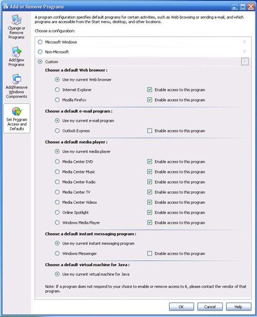257x317 pixels.
Task: Select Use my current instant messaging program
Action: pyautogui.click(x=57, y=243)
